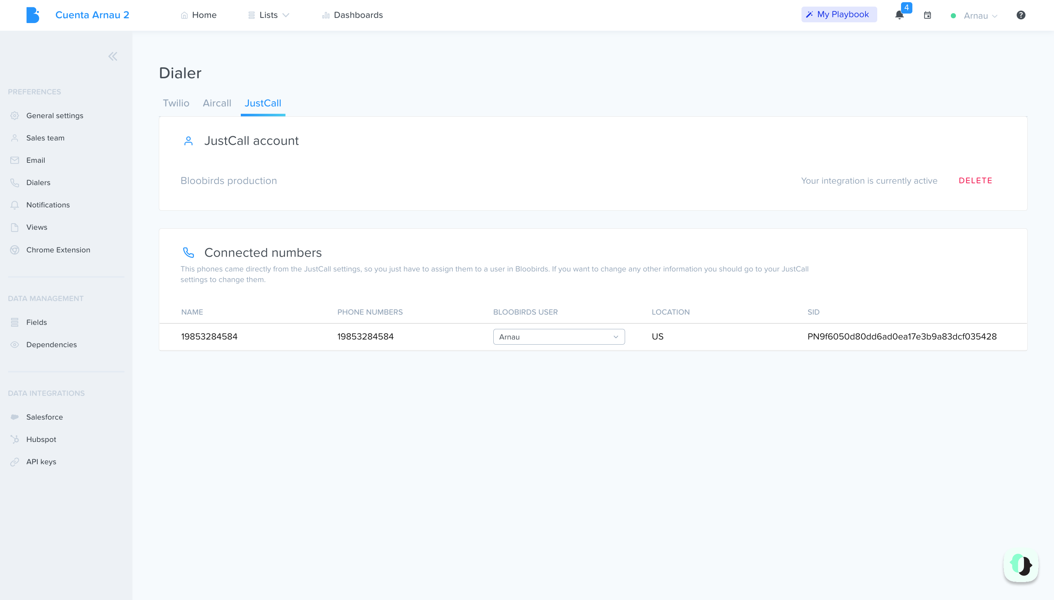Click the Notifications bell sidebar icon
Viewport: 1054px width, 600px height.
point(15,205)
